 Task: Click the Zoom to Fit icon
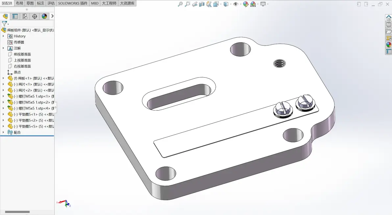[180, 4]
